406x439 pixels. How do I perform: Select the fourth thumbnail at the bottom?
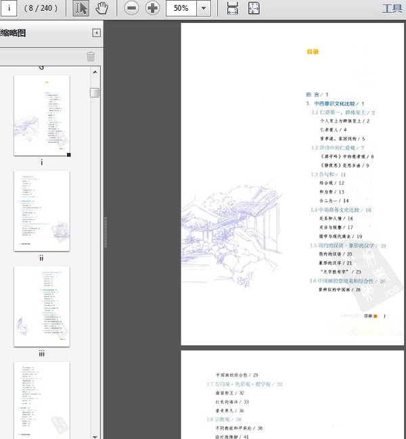tap(42, 399)
